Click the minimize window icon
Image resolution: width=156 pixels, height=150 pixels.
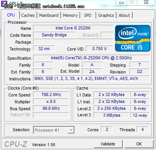coord(122,3)
